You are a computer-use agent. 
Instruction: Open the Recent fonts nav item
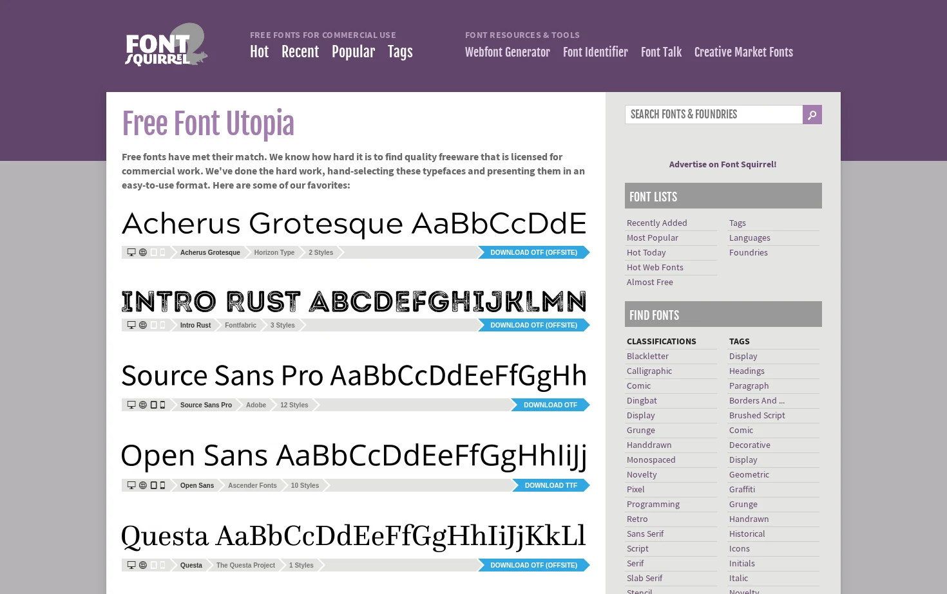300,52
